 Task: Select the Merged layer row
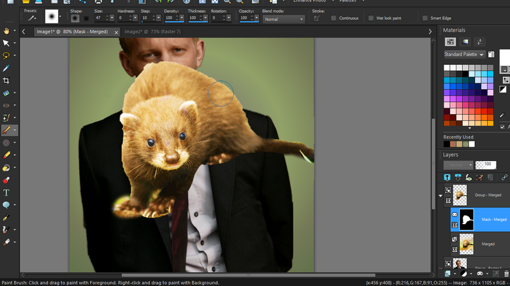pos(480,244)
